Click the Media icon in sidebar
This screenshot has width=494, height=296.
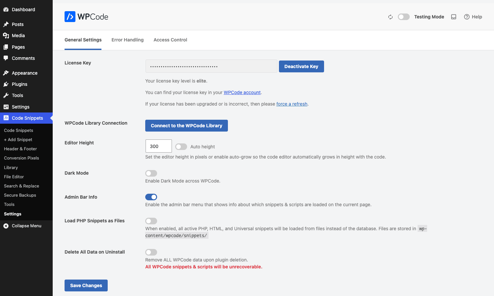6,36
